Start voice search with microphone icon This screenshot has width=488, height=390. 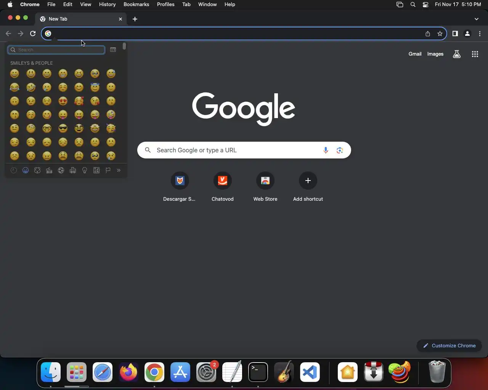tap(326, 150)
